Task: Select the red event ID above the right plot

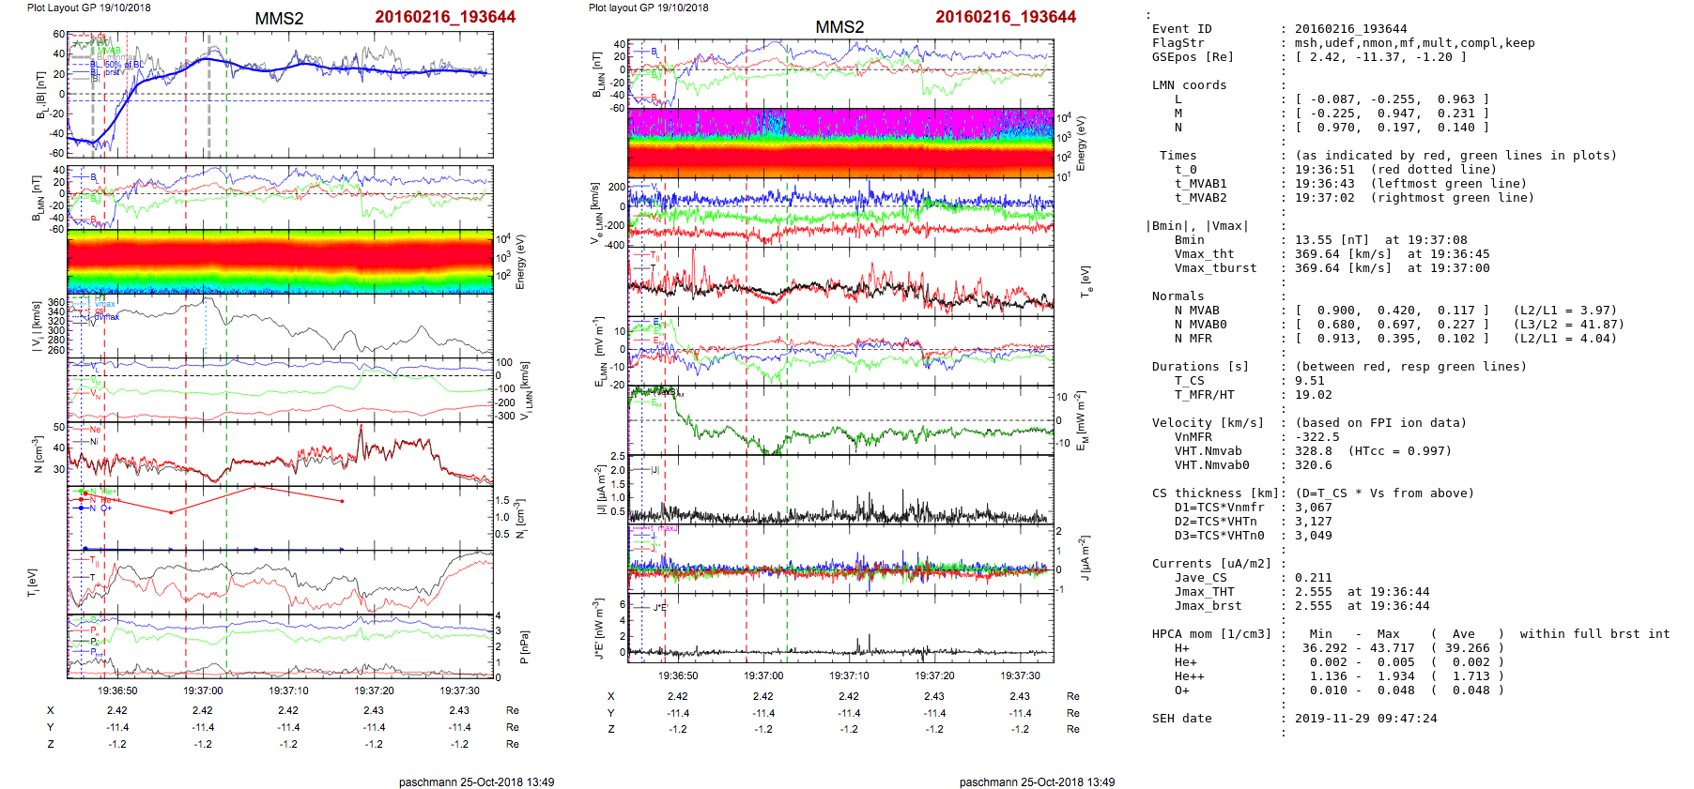Action: pos(1006,17)
